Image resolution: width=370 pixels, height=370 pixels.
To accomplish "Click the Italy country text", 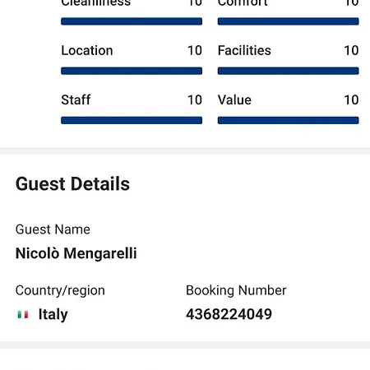I will pyautogui.click(x=53, y=315).
